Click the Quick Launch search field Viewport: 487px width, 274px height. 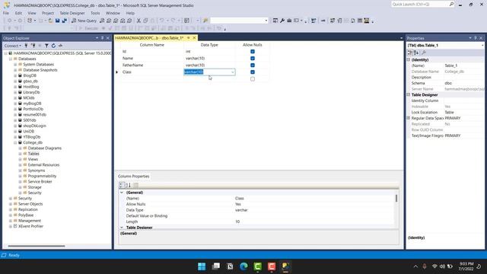pyautogui.click(x=419, y=4)
